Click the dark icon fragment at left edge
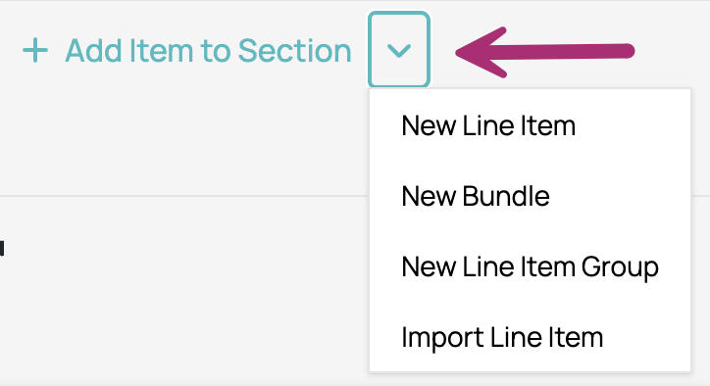The height and width of the screenshot is (386, 710). point(2,249)
